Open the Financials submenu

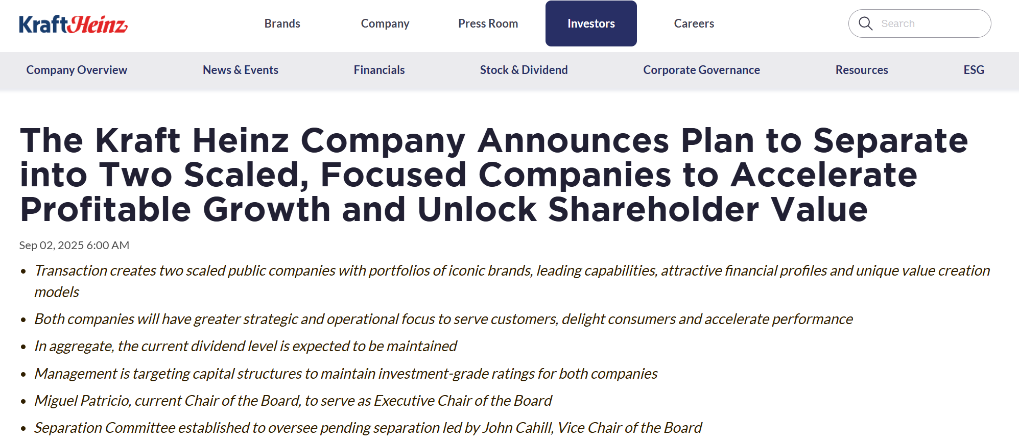(x=379, y=70)
